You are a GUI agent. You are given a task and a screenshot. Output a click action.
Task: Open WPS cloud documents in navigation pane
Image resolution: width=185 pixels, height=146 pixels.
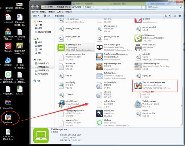(41, 74)
